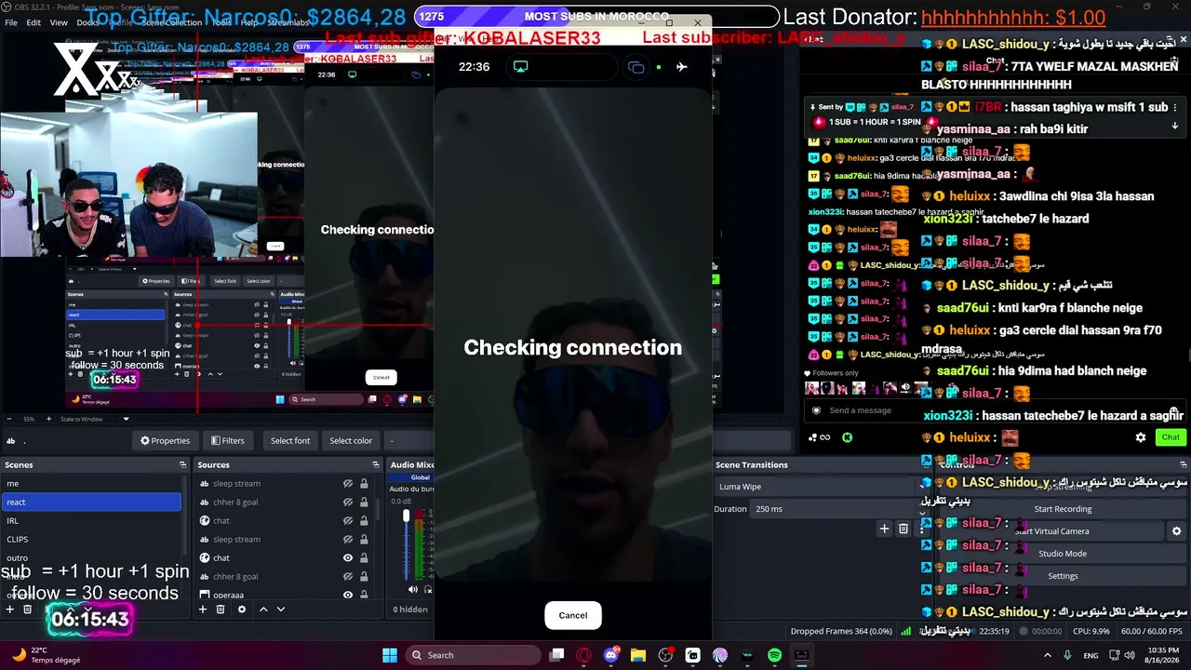Remove selected source with trash icon

point(221,610)
